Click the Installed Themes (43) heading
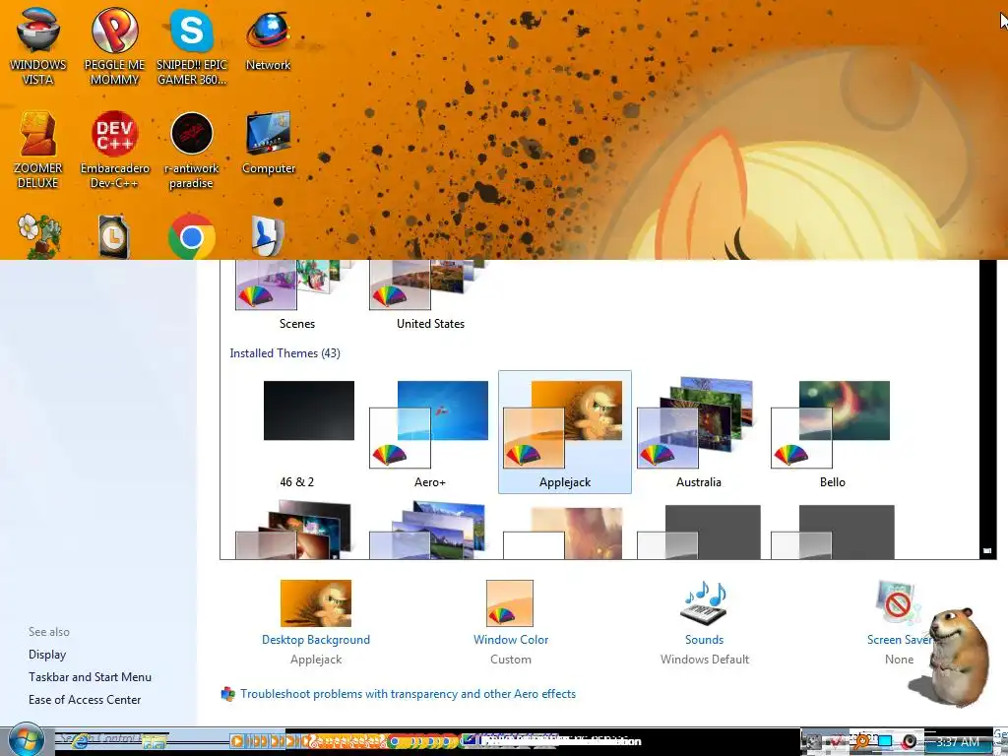This screenshot has height=756, width=1008. click(284, 353)
